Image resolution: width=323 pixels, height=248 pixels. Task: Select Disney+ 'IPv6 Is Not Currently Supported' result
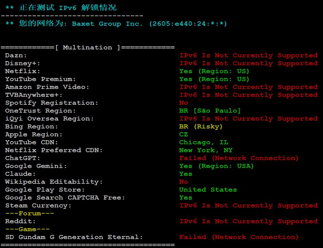tap(249, 63)
